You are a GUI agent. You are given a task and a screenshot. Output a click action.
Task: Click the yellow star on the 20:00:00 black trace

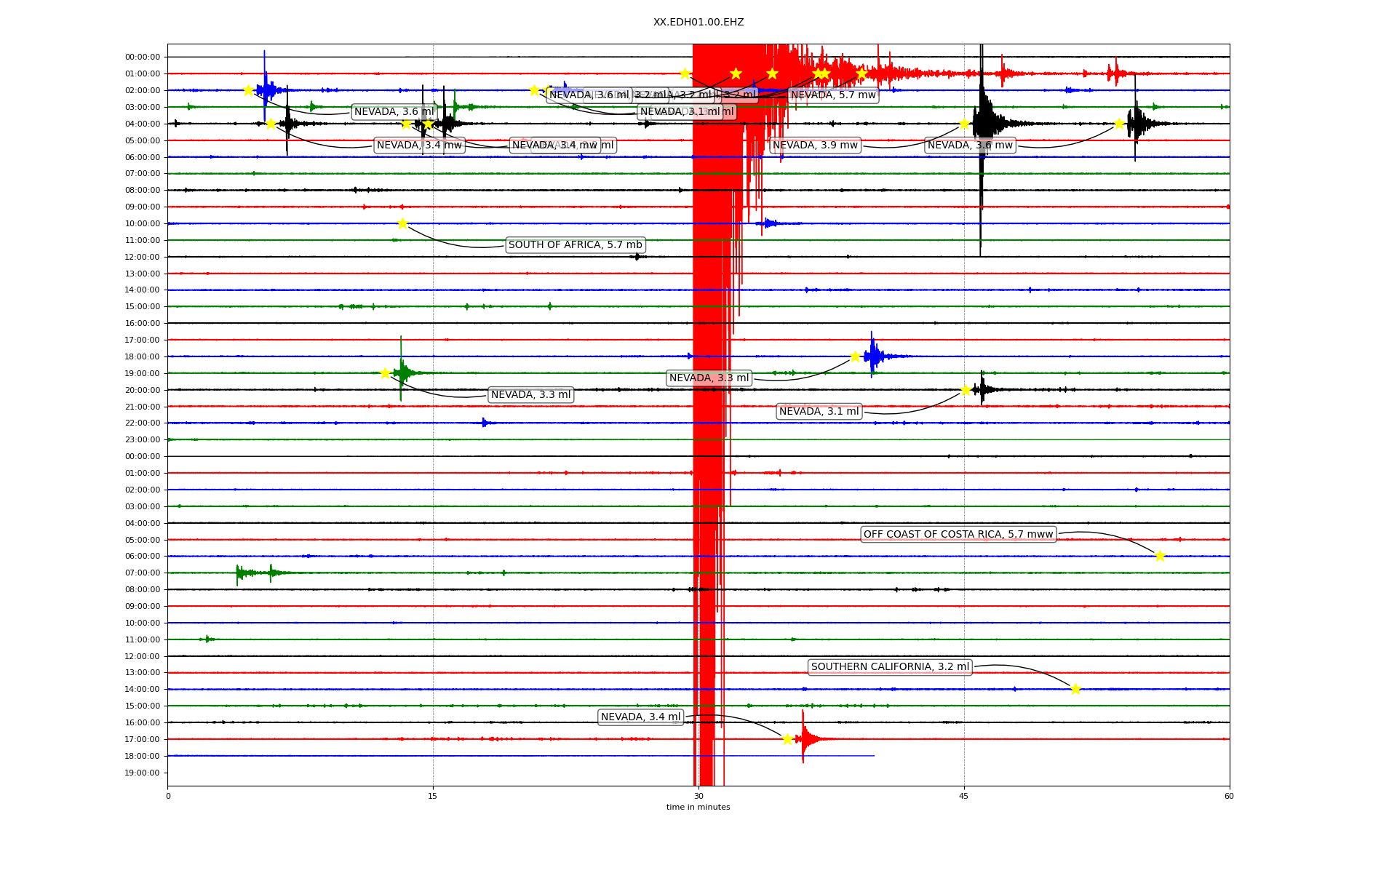966,390
